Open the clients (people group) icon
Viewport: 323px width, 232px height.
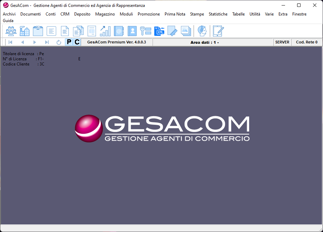click(x=11, y=31)
